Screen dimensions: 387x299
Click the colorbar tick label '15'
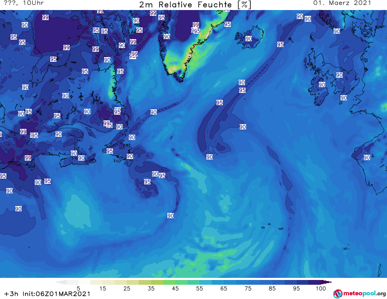point(102,288)
